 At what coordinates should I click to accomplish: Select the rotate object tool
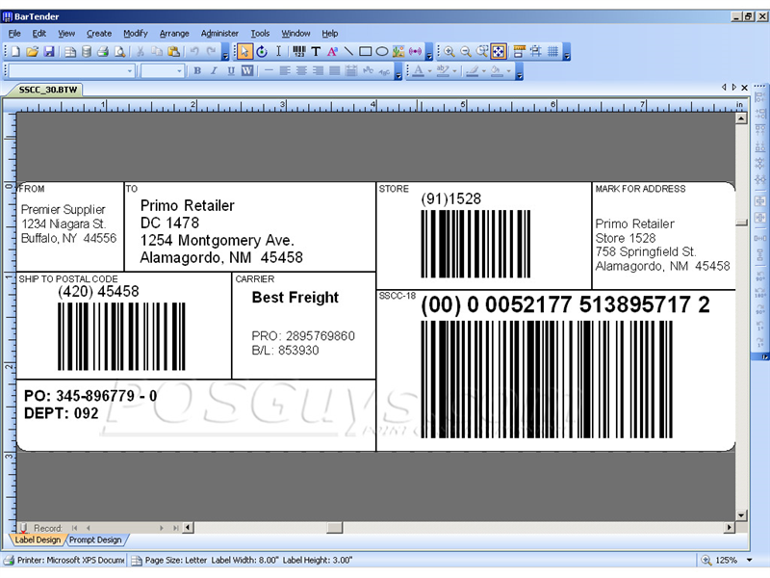pos(262,52)
